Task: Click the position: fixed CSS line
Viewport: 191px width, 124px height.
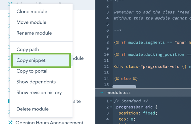Action: click(138, 113)
